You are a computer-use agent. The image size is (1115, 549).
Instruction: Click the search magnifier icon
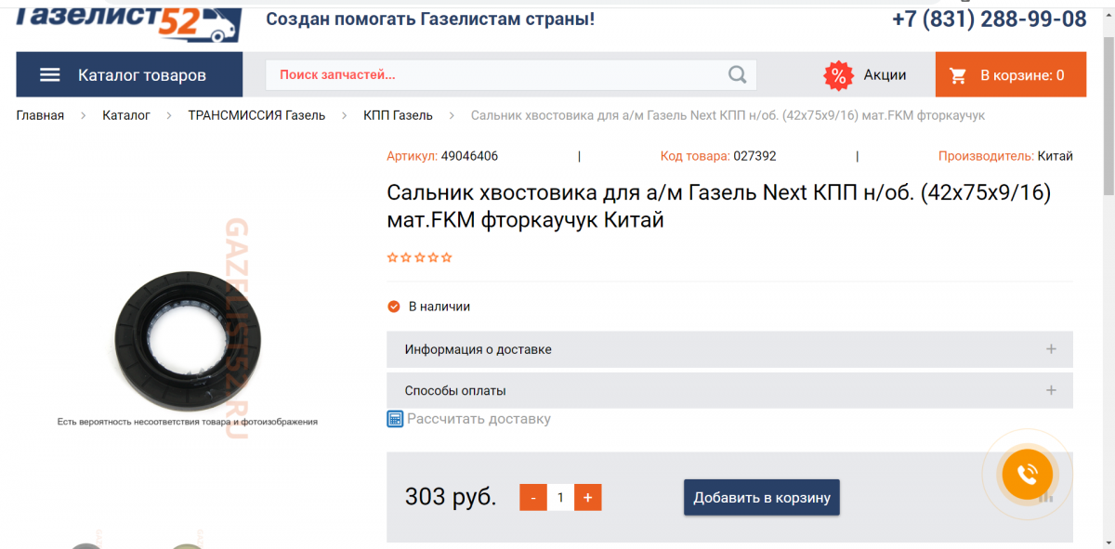(737, 75)
